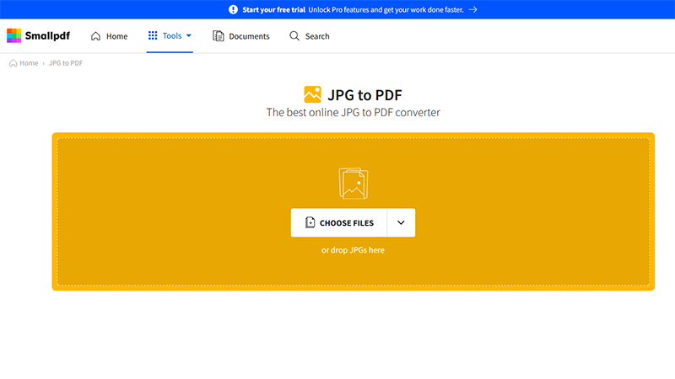Open the Documents menu item
Viewport: 675px width, 379px height.
(249, 36)
